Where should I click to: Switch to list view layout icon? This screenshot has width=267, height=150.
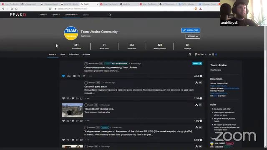pos(210,55)
